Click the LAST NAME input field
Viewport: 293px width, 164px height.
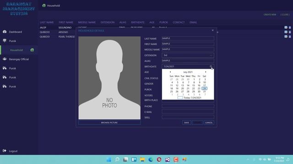pos(188,38)
